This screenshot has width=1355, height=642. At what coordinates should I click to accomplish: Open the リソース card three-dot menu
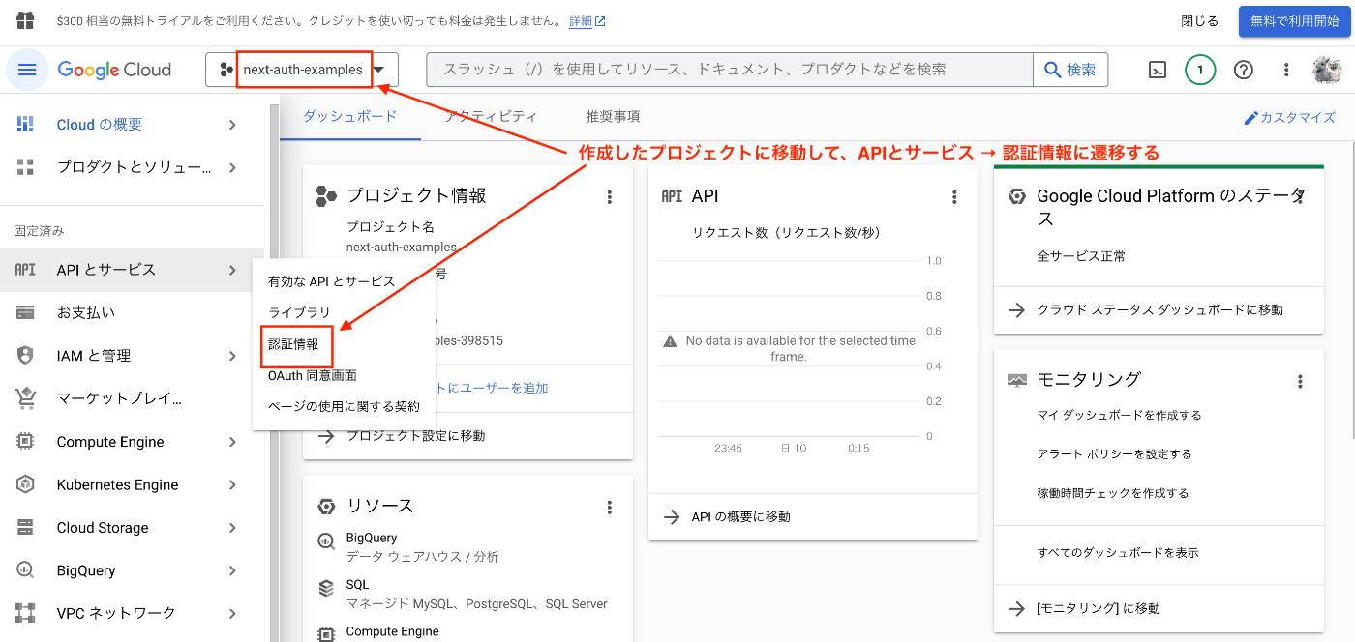(610, 508)
